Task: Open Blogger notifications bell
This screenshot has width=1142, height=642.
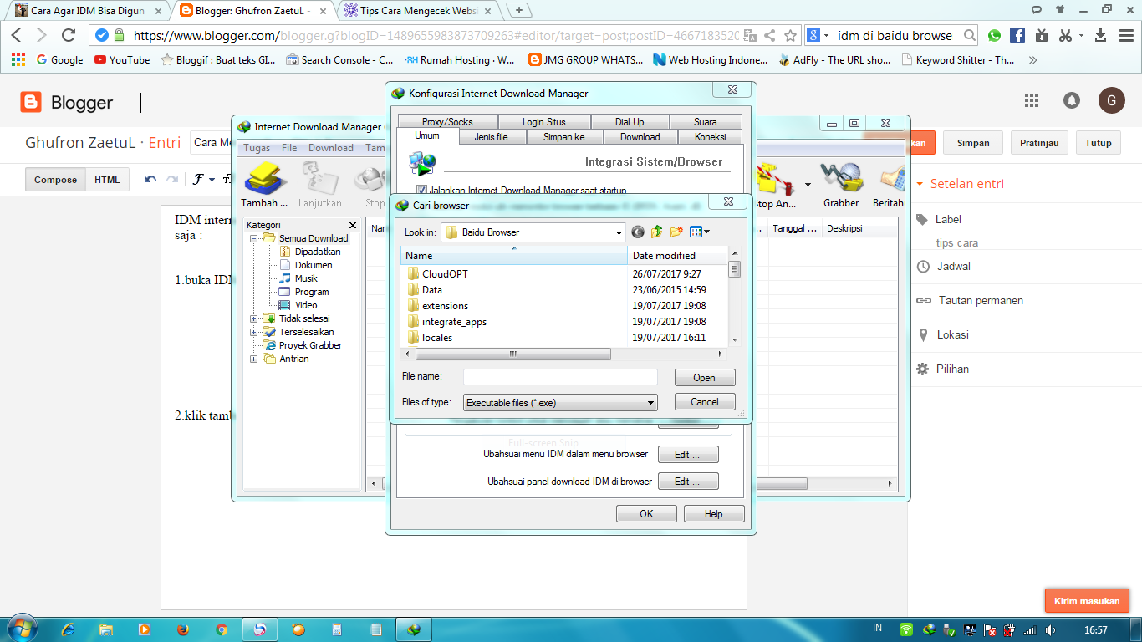Action: pyautogui.click(x=1071, y=100)
